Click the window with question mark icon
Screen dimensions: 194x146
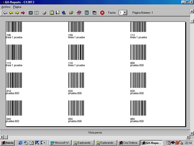point(94,13)
